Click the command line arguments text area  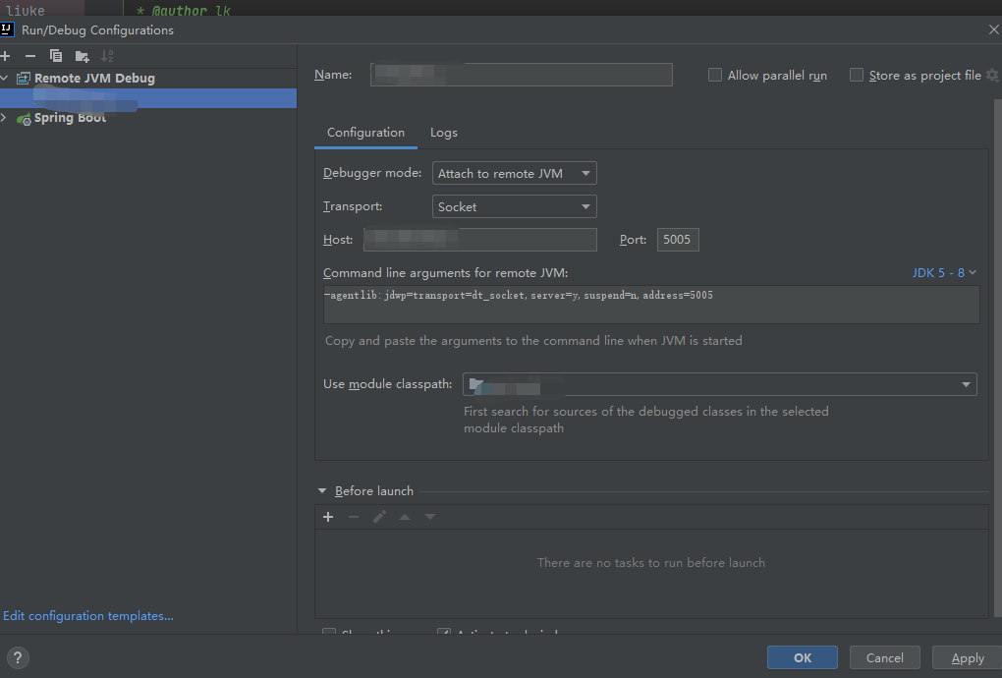(651, 305)
